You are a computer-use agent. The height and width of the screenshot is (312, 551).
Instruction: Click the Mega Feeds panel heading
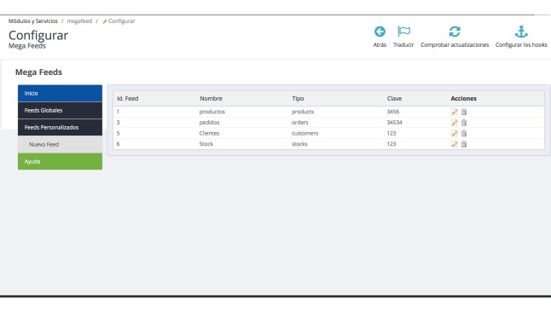click(38, 72)
